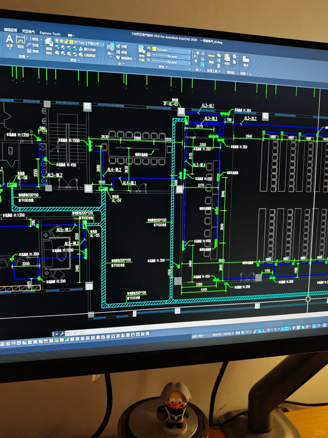Viewport: 328px width, 438px height.
Task: Switch to the Express Tools tab
Action: click(50, 33)
